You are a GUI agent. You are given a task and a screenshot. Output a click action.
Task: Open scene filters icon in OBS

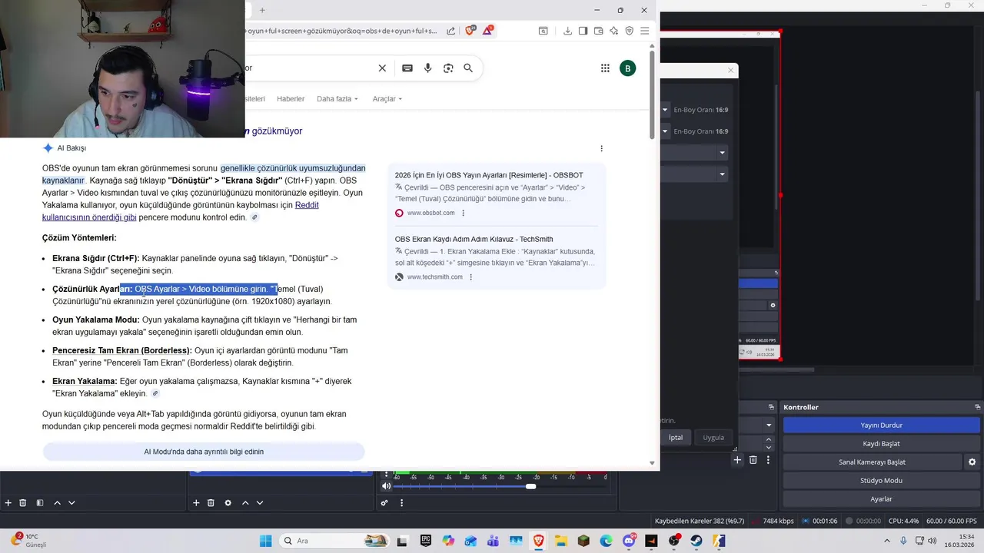click(40, 503)
